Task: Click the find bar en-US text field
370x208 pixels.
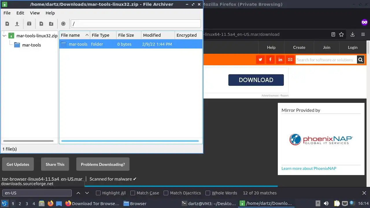Action: click(37, 193)
